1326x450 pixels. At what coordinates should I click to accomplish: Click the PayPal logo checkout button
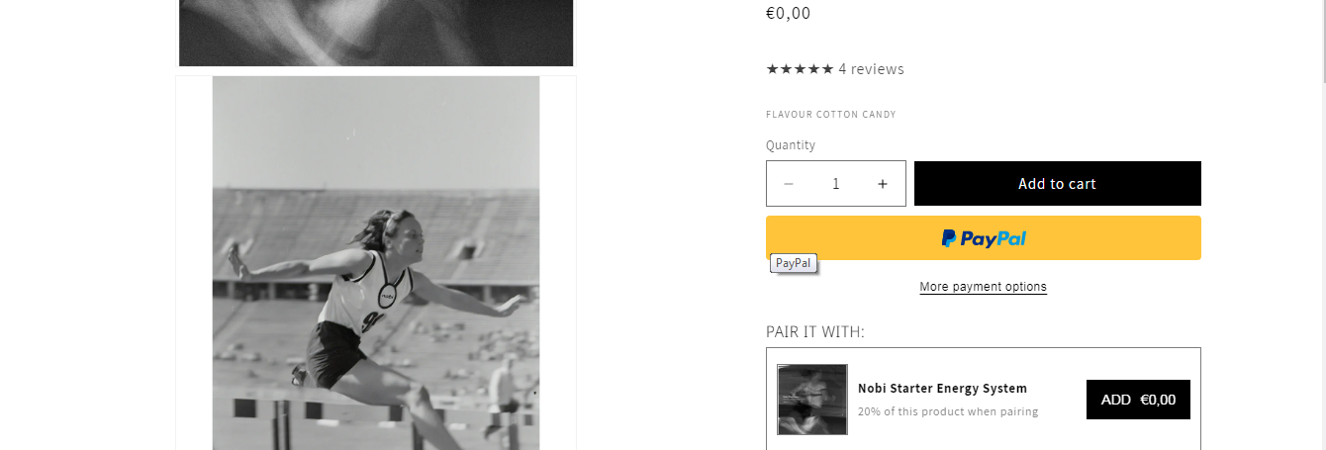pyautogui.click(x=984, y=238)
